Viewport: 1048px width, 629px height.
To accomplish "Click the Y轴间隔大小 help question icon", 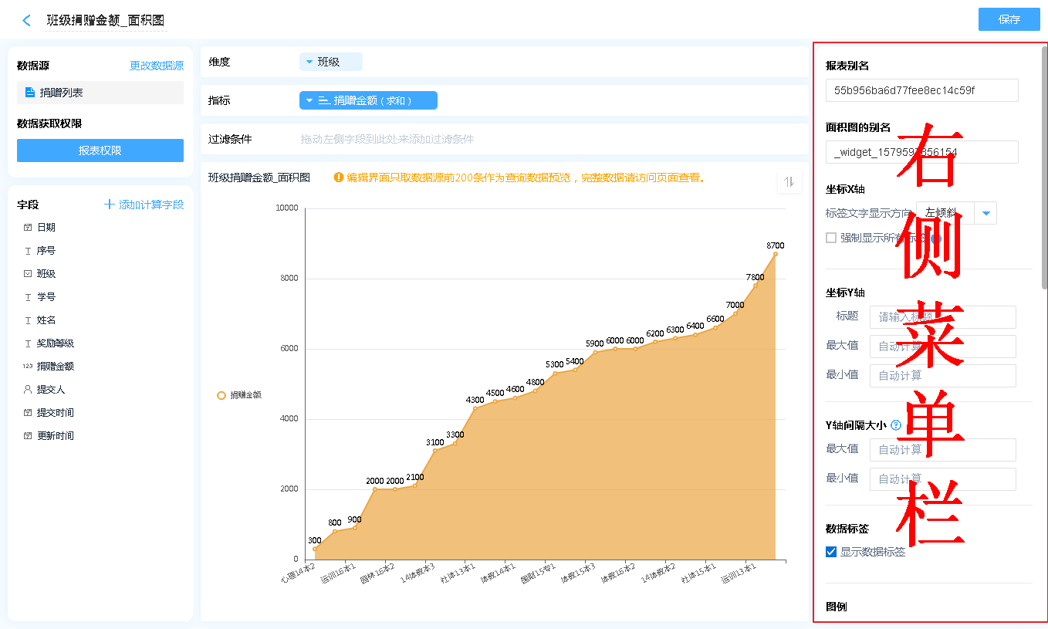I will [x=896, y=424].
